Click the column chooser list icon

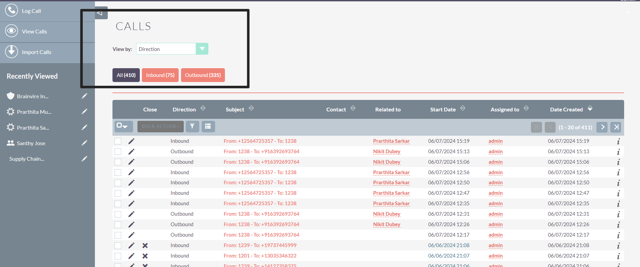pos(208,126)
